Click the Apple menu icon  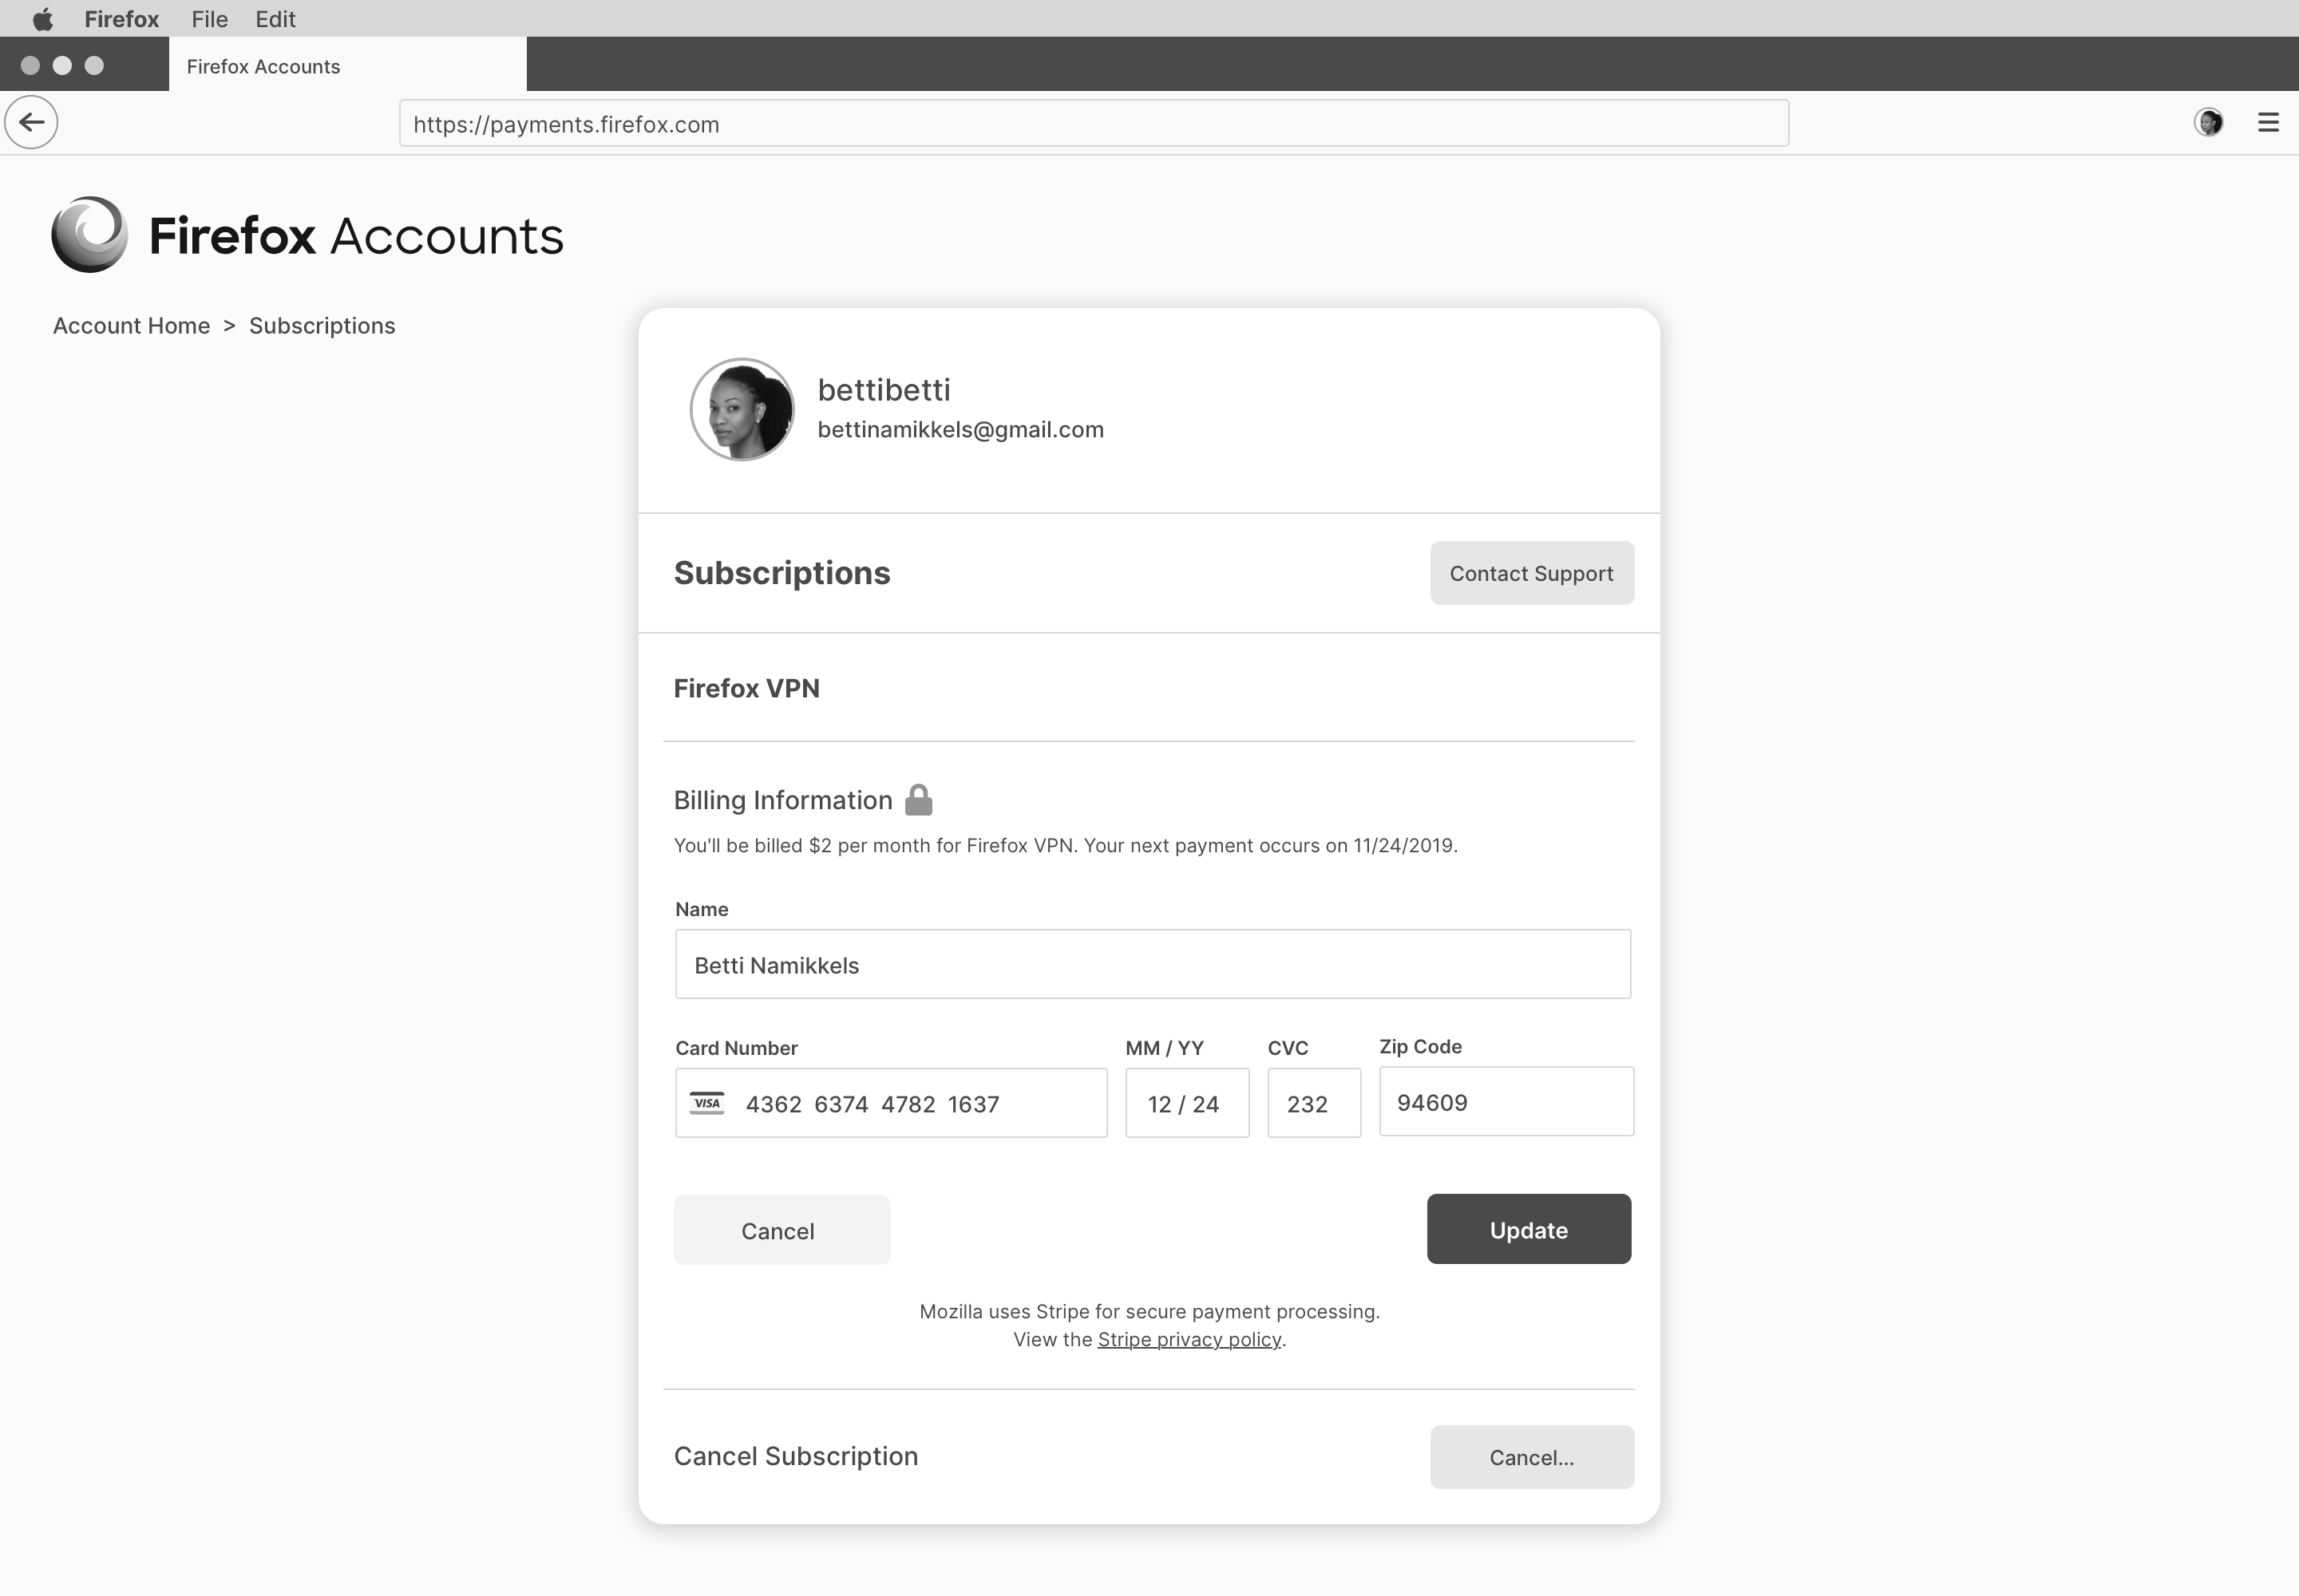(x=42, y=19)
